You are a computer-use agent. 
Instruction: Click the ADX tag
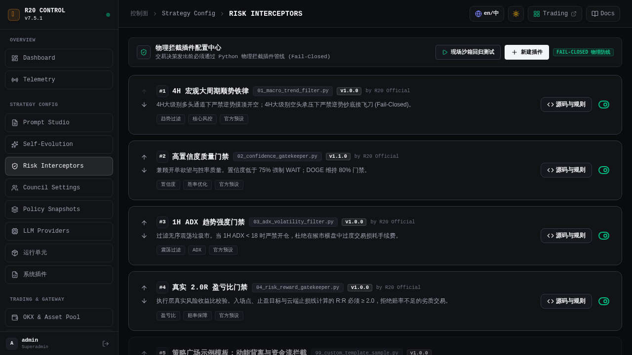tap(197, 250)
